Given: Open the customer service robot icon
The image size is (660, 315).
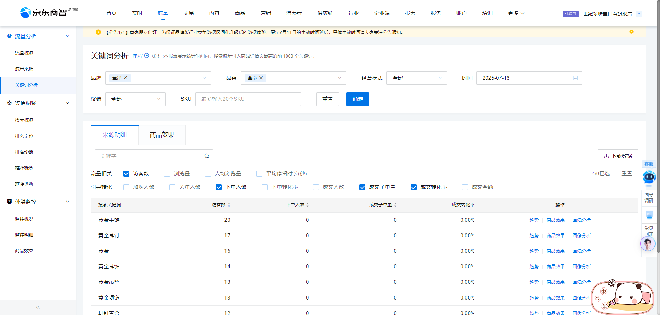Looking at the screenshot, I should click(649, 177).
